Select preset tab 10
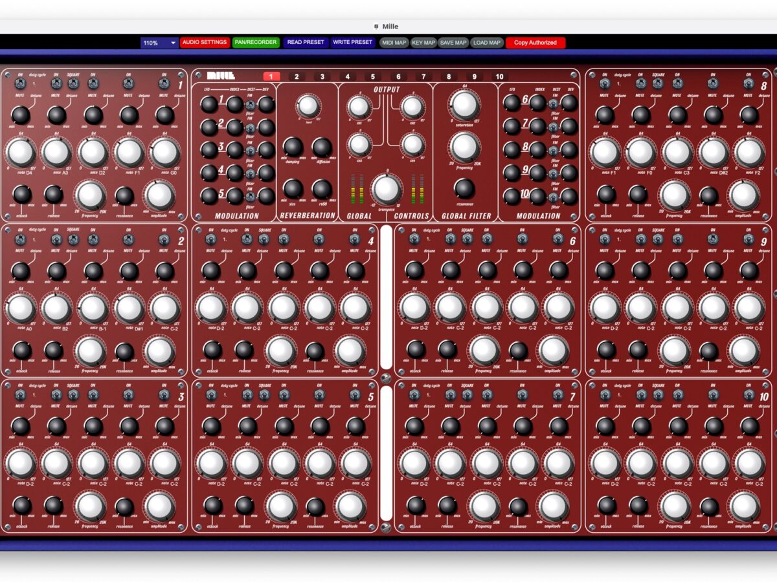The image size is (777, 582). 499,76
